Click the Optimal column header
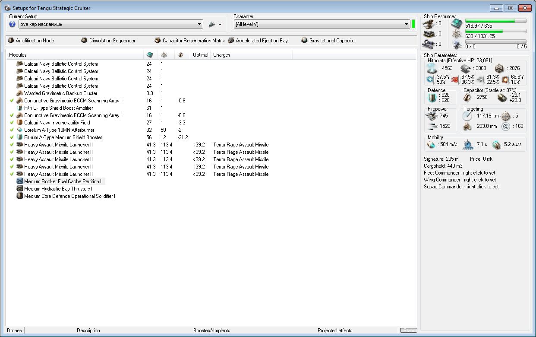Viewport: 536px width, 337px height. (201, 55)
